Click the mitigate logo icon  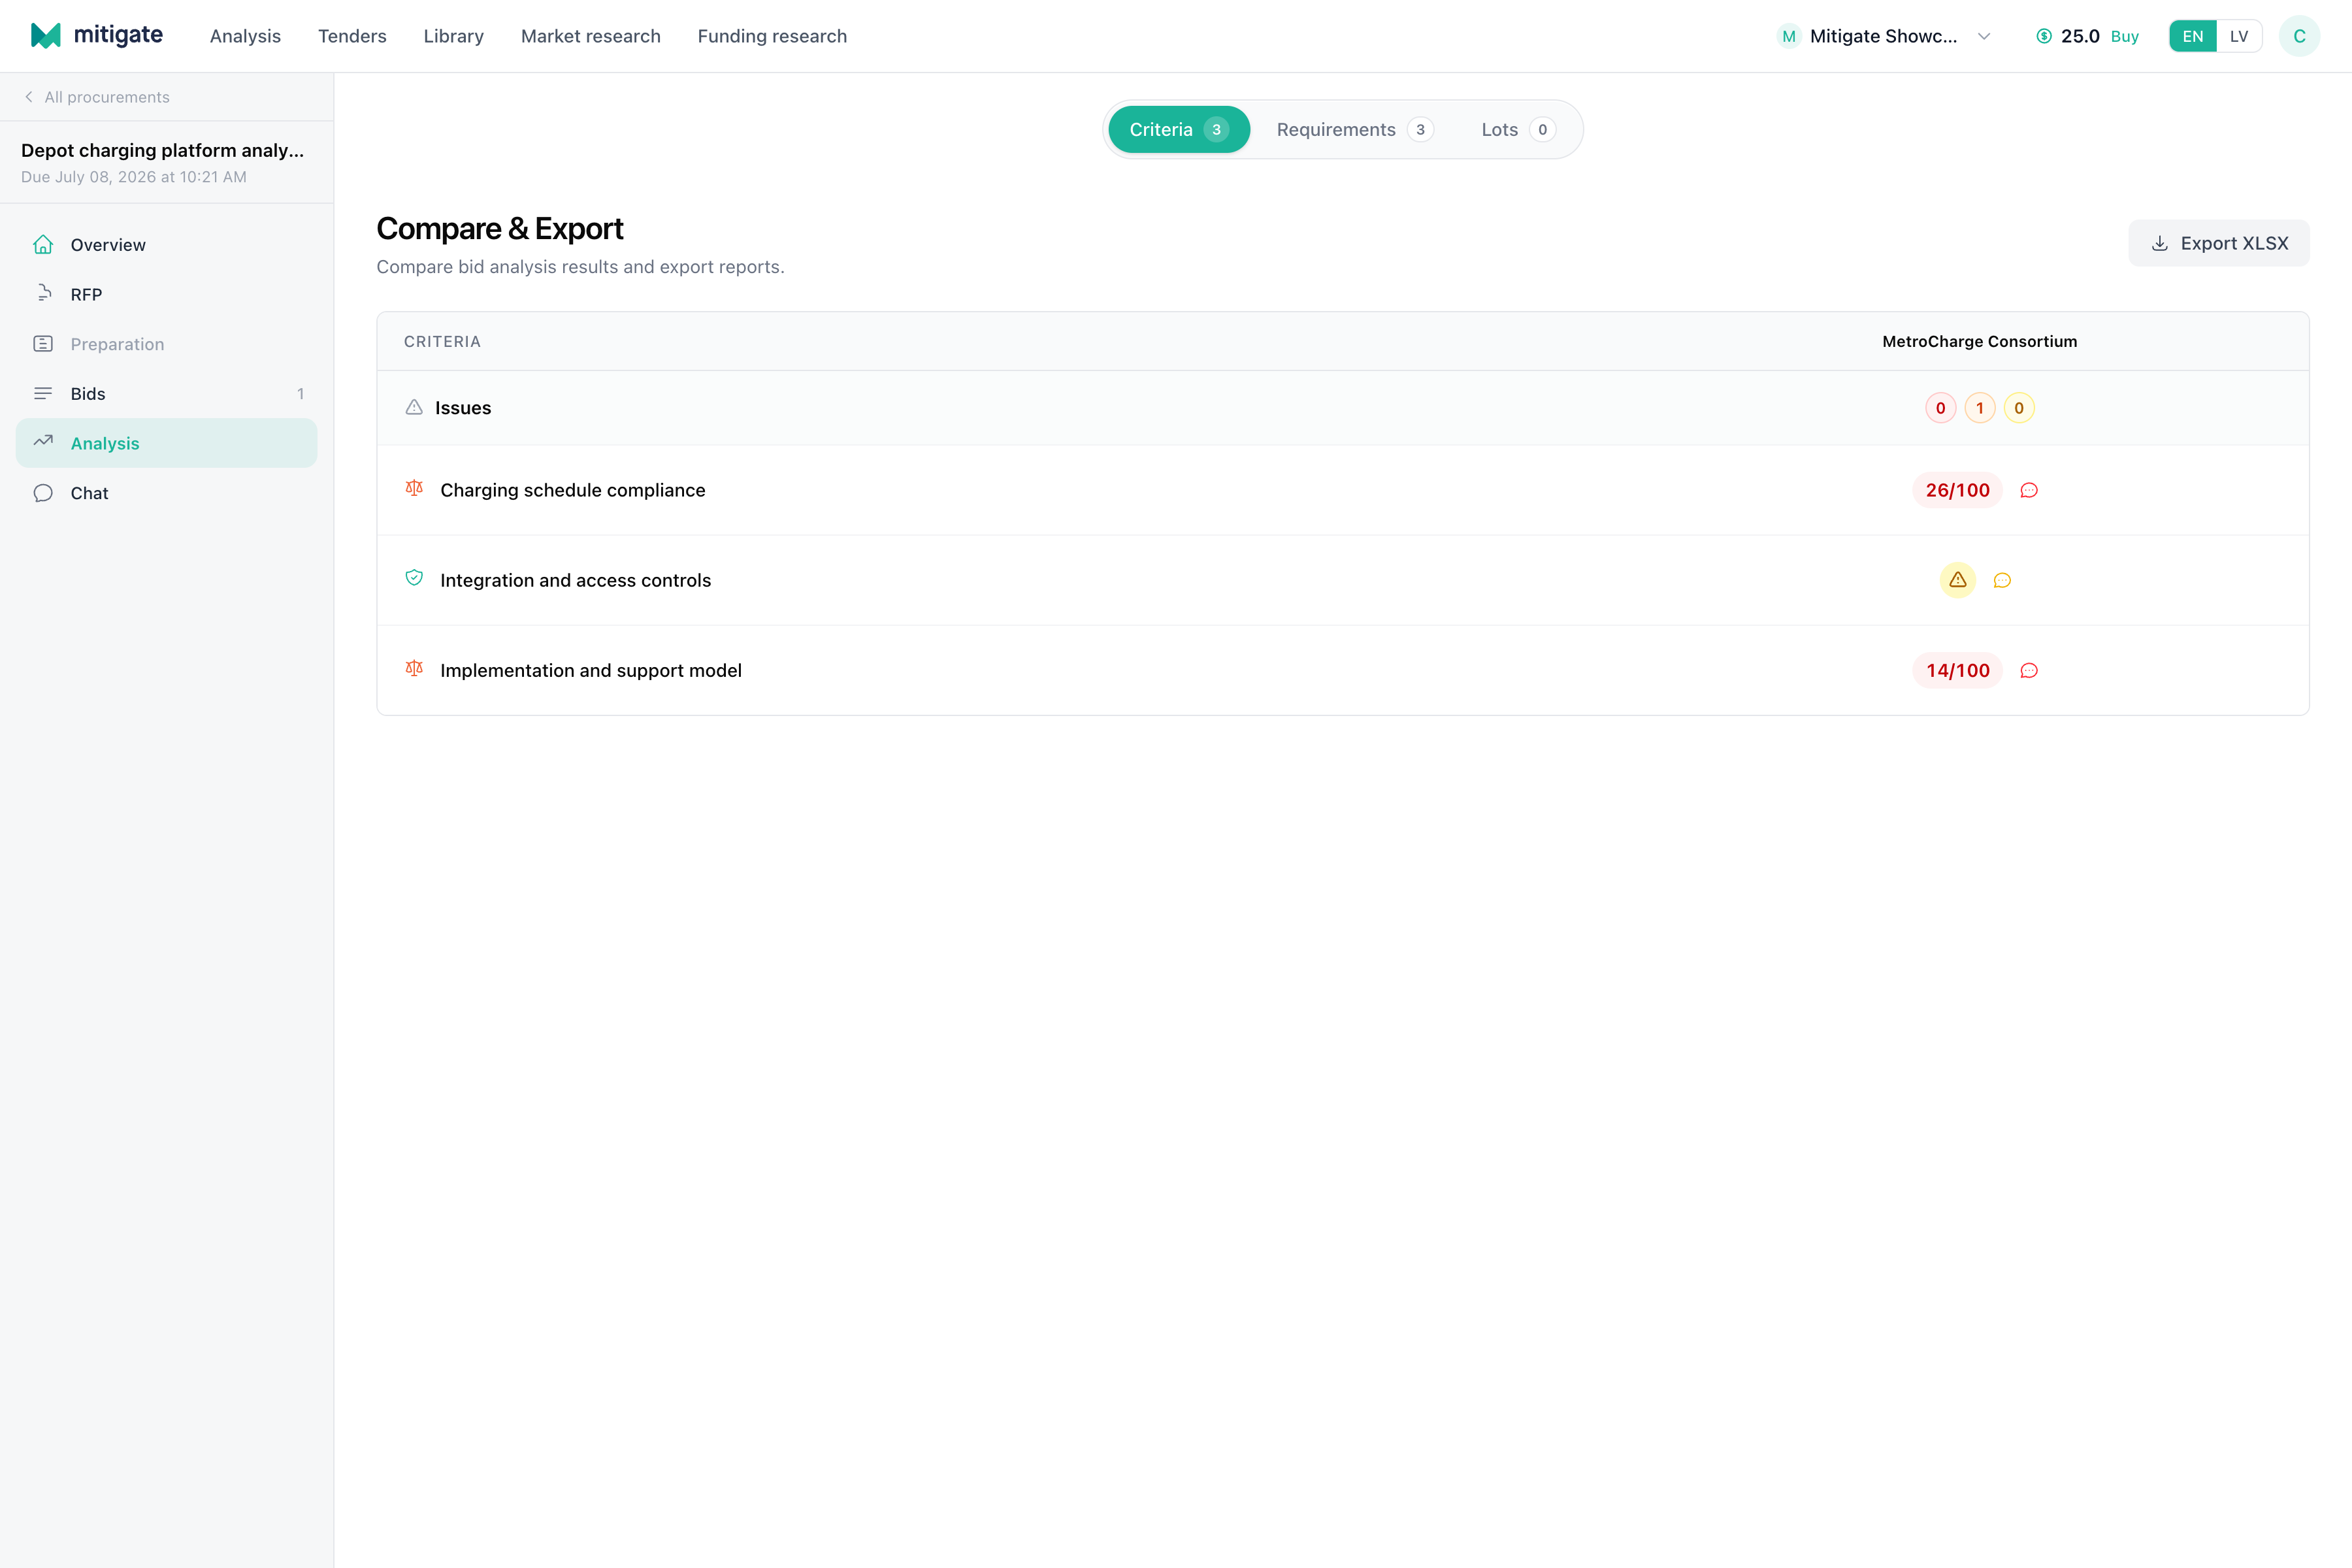[46, 36]
